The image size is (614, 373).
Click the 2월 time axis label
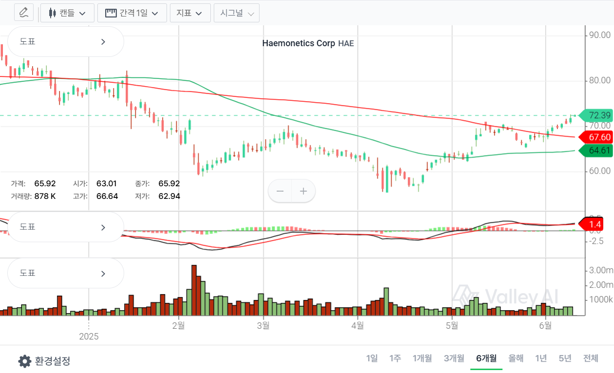(179, 325)
